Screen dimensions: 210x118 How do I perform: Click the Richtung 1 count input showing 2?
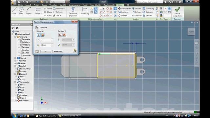(46, 40)
